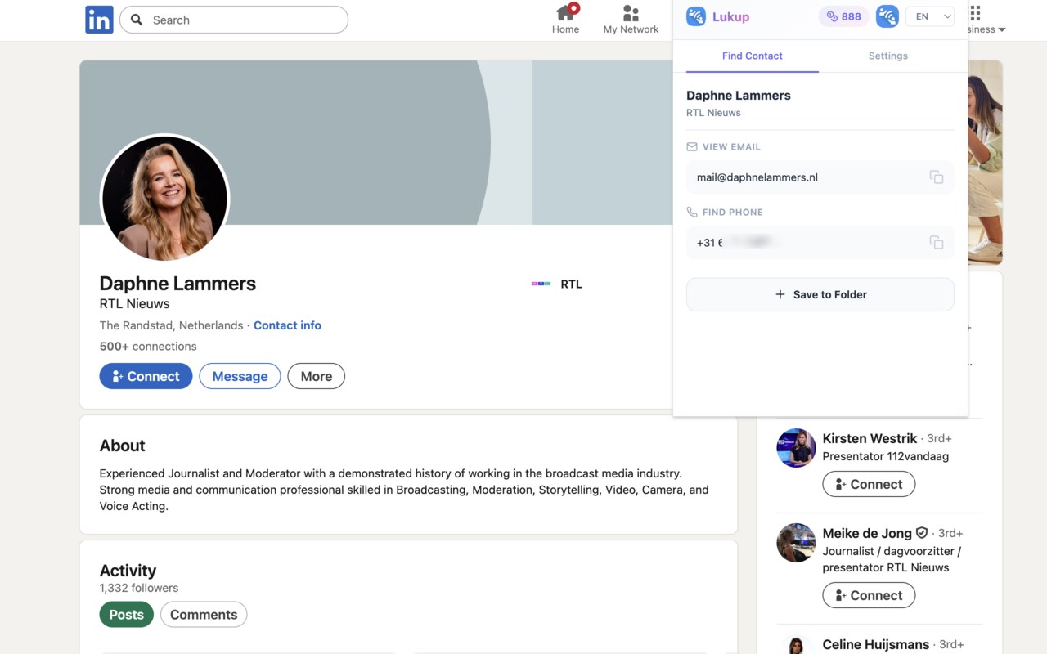Click the search magnifier icon
The height and width of the screenshot is (654, 1047).
coord(137,20)
